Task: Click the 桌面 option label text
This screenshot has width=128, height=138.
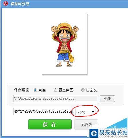Action: [x=42, y=90]
